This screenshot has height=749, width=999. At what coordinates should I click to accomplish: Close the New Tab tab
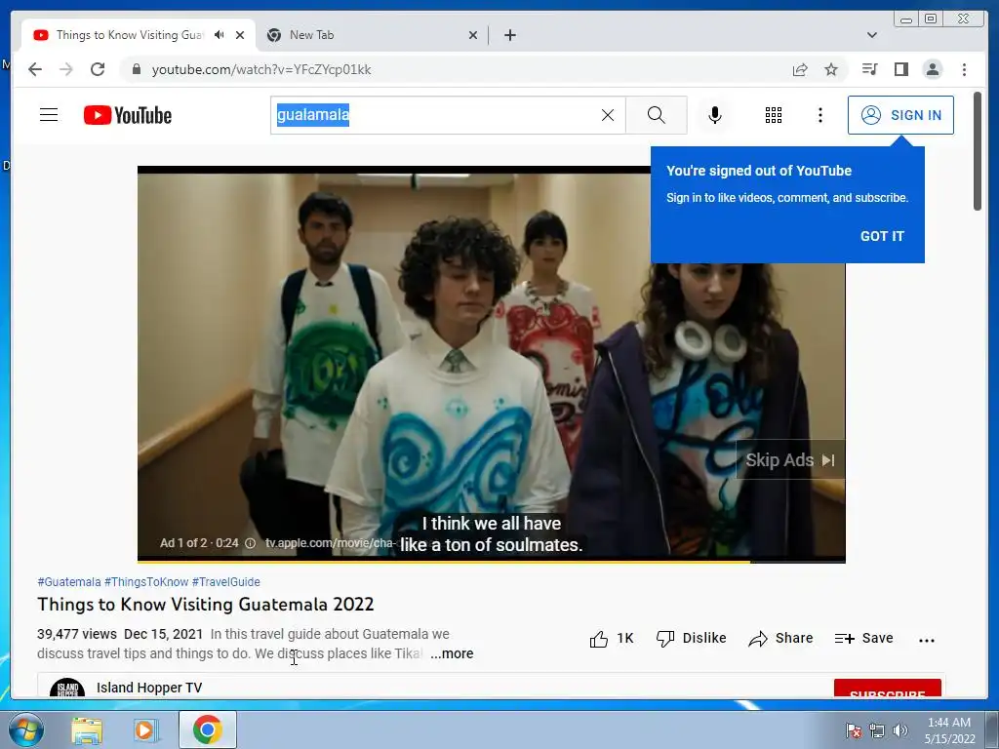point(473,35)
